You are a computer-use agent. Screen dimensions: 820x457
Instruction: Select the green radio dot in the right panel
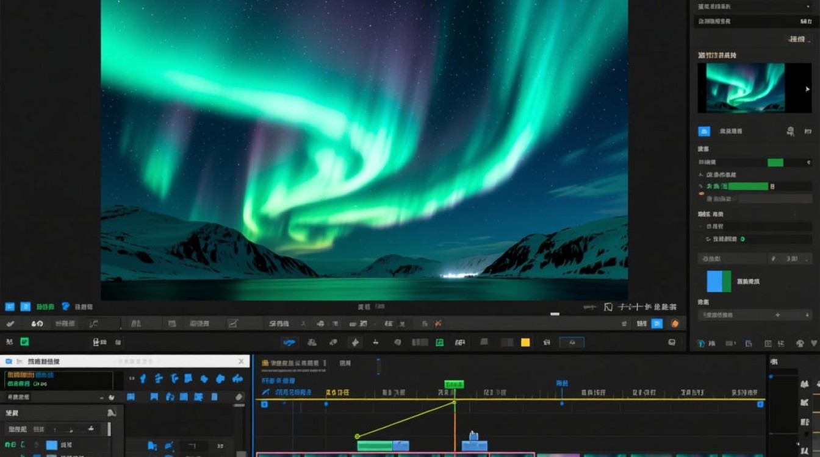click(743, 239)
